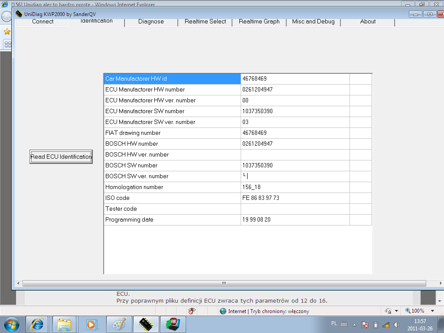The height and width of the screenshot is (333, 444).
Task: Click the Tester code label
Action: (121, 209)
